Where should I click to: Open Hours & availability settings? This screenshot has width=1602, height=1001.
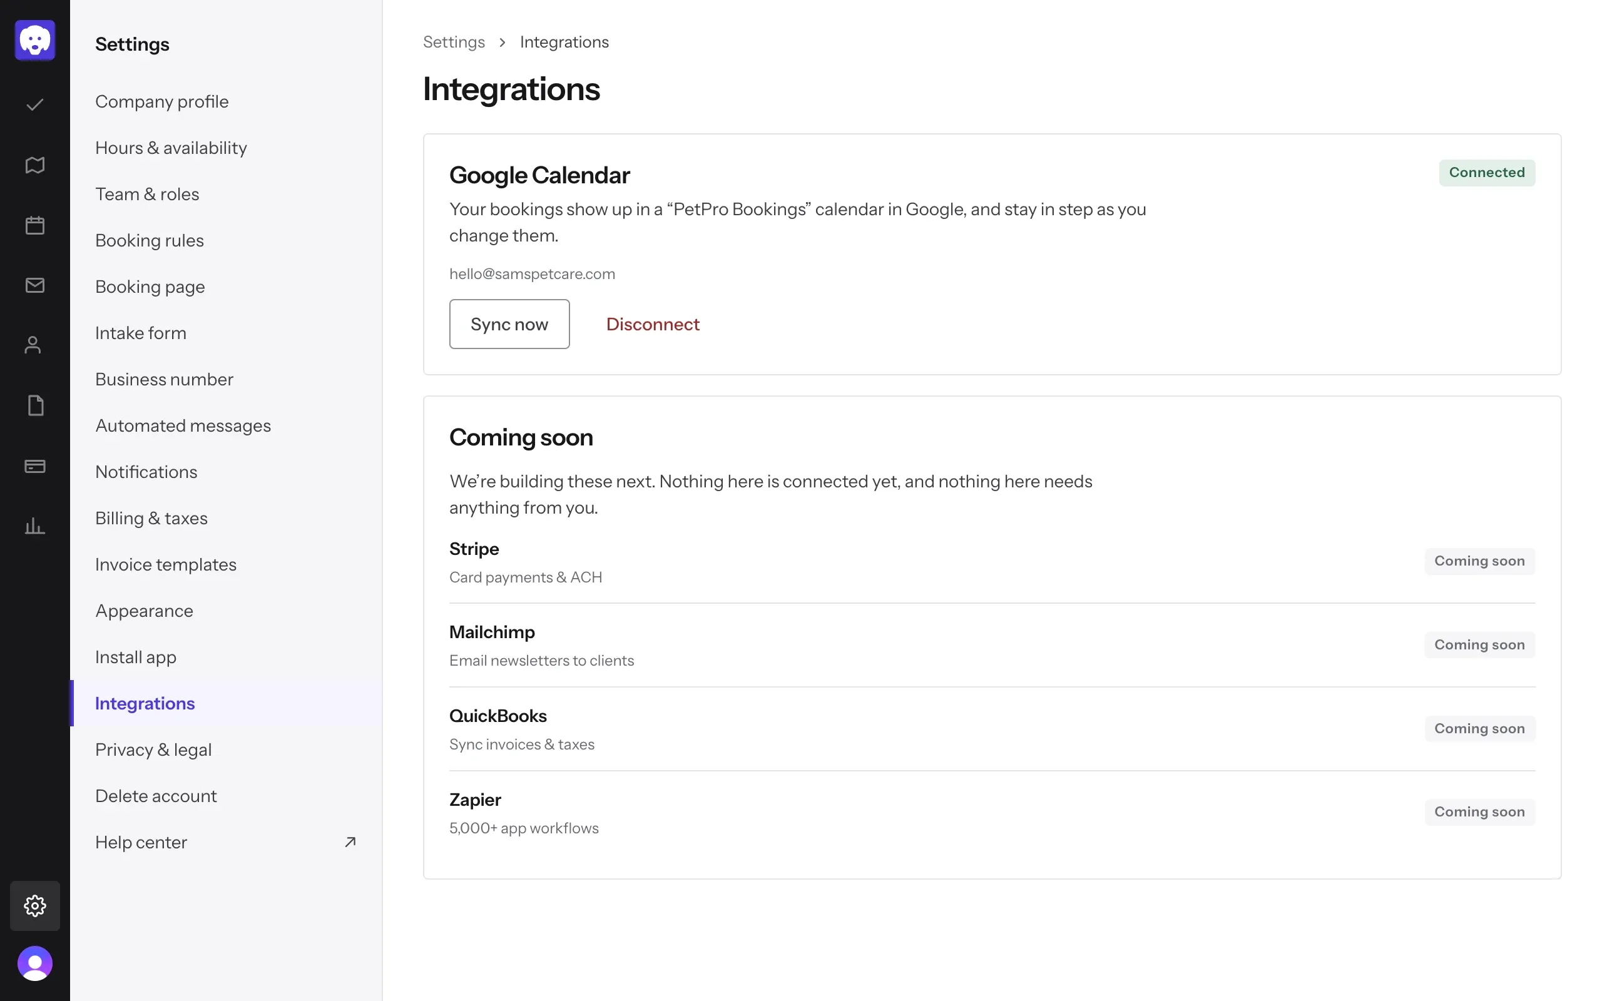226,148
